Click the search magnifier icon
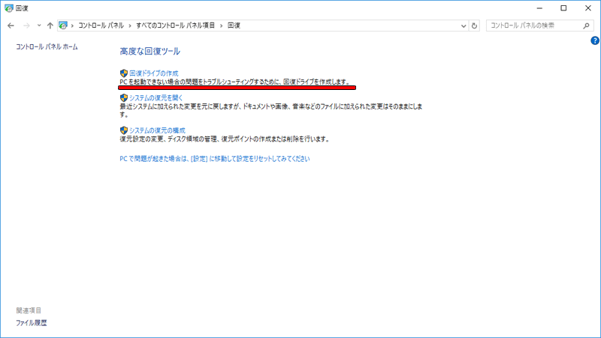This screenshot has width=601, height=338. pyautogui.click(x=587, y=25)
